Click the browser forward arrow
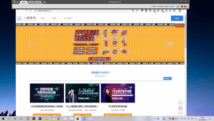 [22, 11]
